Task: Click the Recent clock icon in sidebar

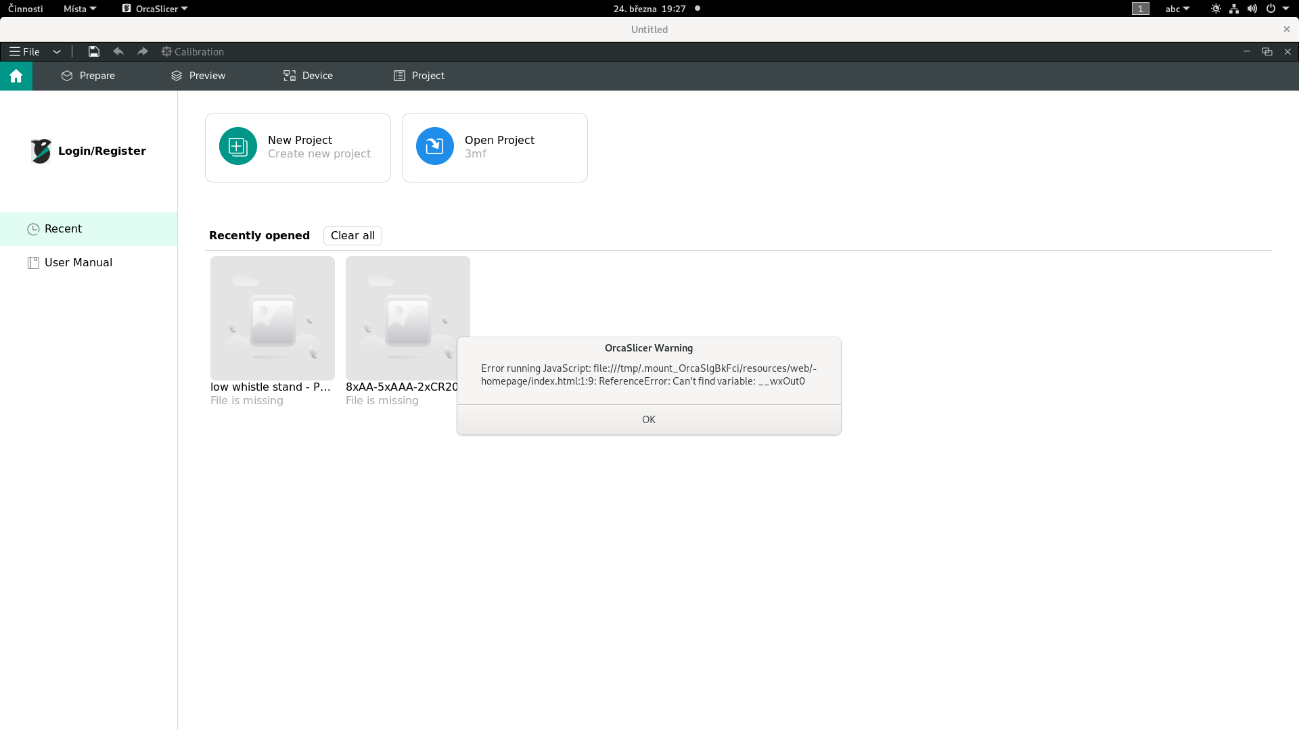Action: 33,229
